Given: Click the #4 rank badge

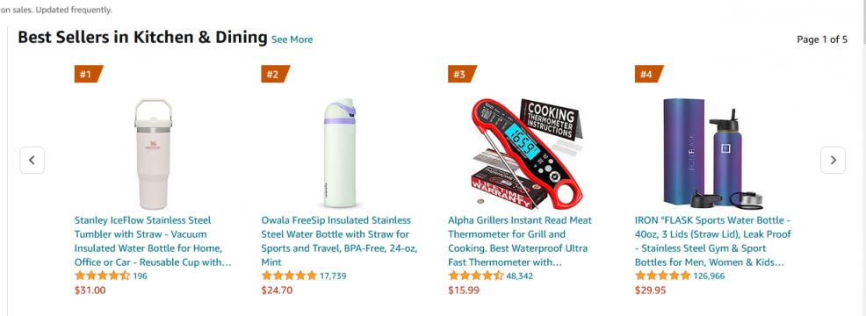Looking at the screenshot, I should [x=649, y=74].
